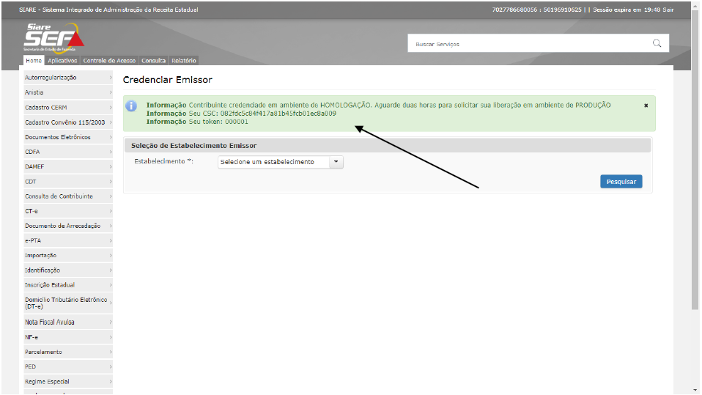Dismiss the green information message
702x395 pixels.
[x=646, y=106]
